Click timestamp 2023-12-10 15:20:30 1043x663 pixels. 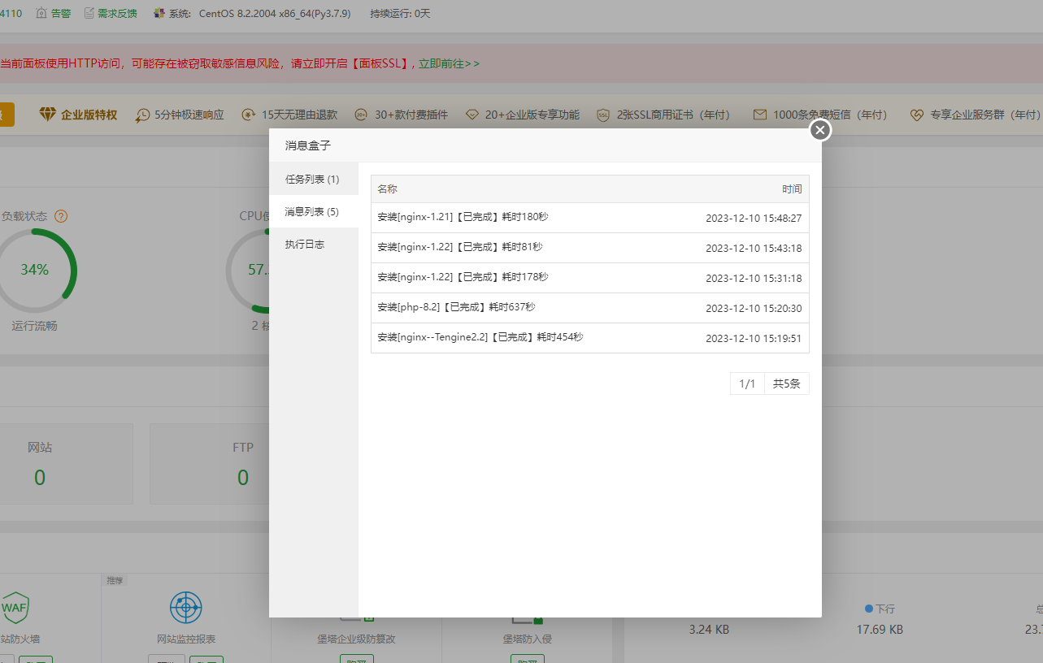coord(754,309)
